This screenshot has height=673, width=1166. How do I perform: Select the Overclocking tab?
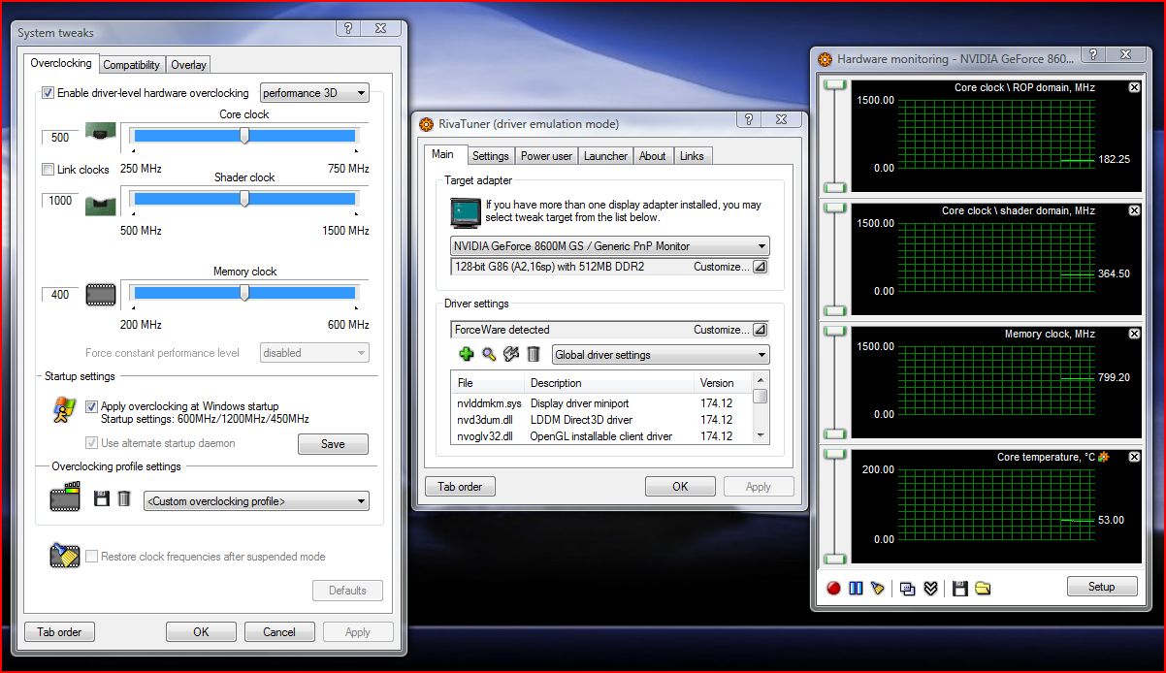pyautogui.click(x=61, y=63)
